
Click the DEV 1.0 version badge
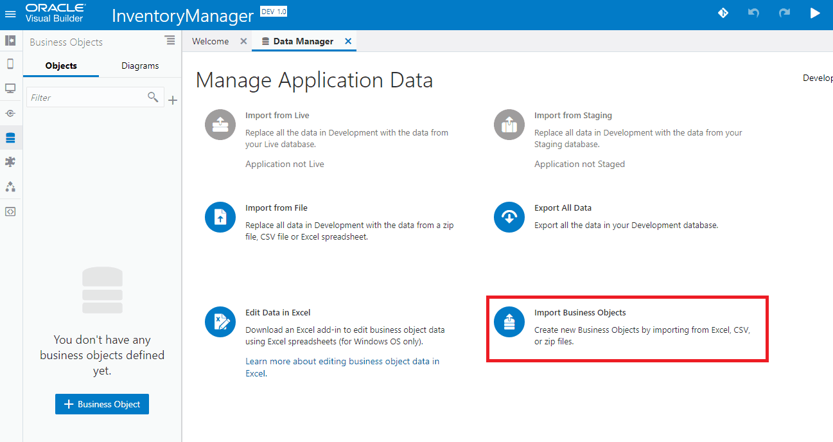tap(274, 12)
